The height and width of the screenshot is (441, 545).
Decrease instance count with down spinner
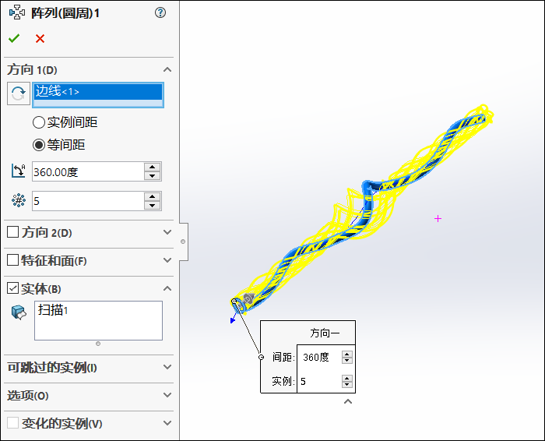click(x=153, y=206)
